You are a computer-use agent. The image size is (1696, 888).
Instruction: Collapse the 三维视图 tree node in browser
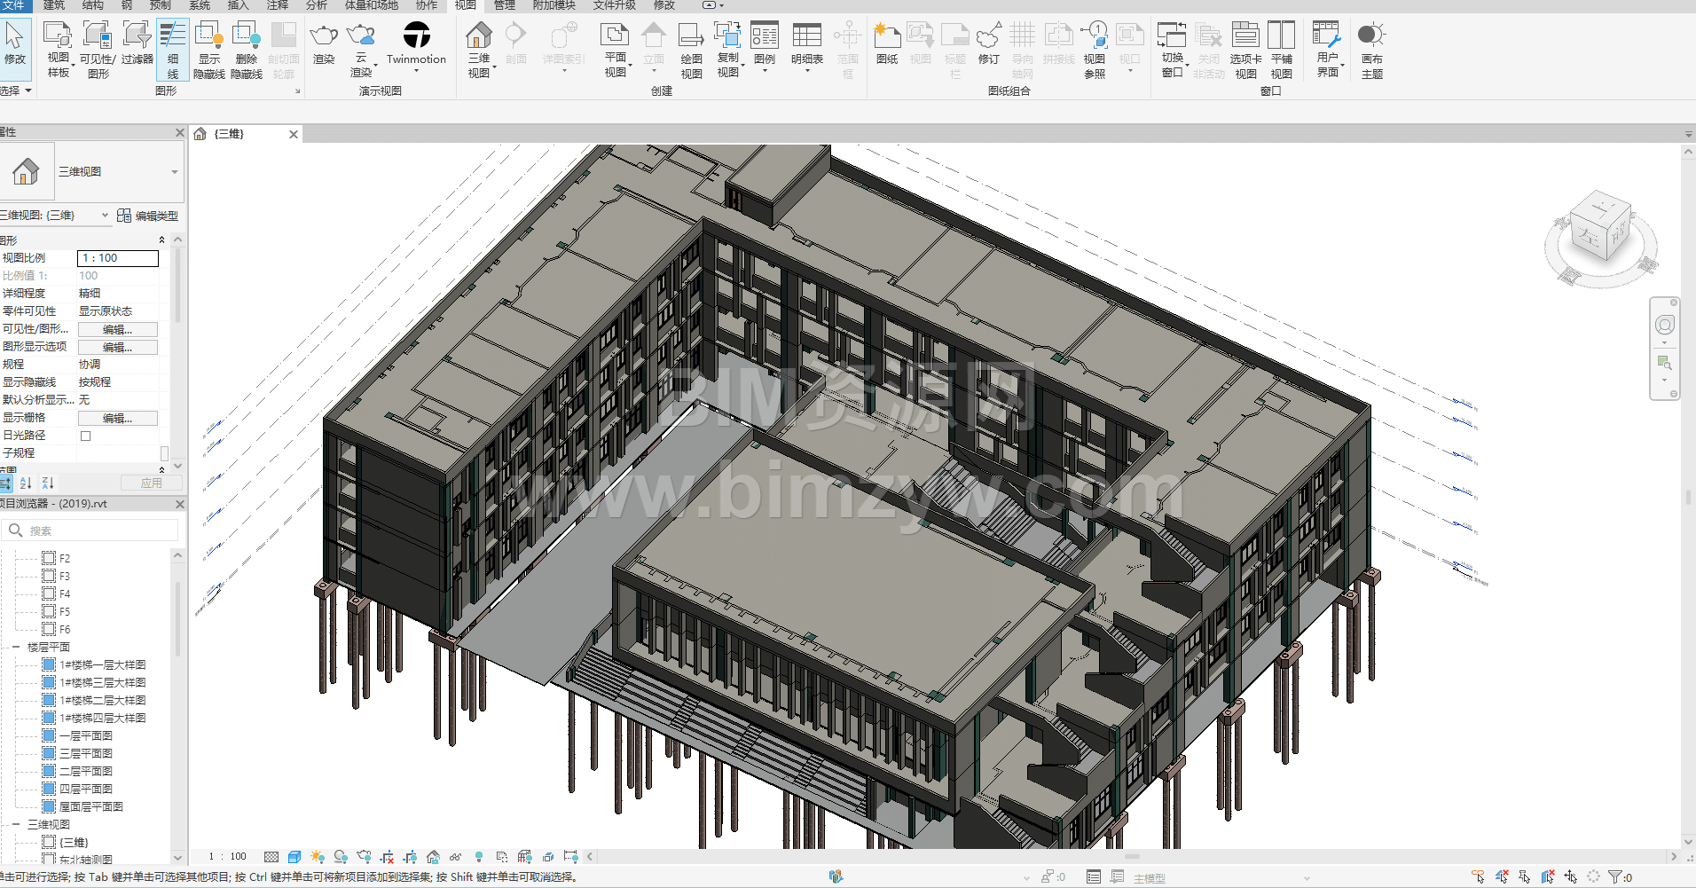click(16, 825)
